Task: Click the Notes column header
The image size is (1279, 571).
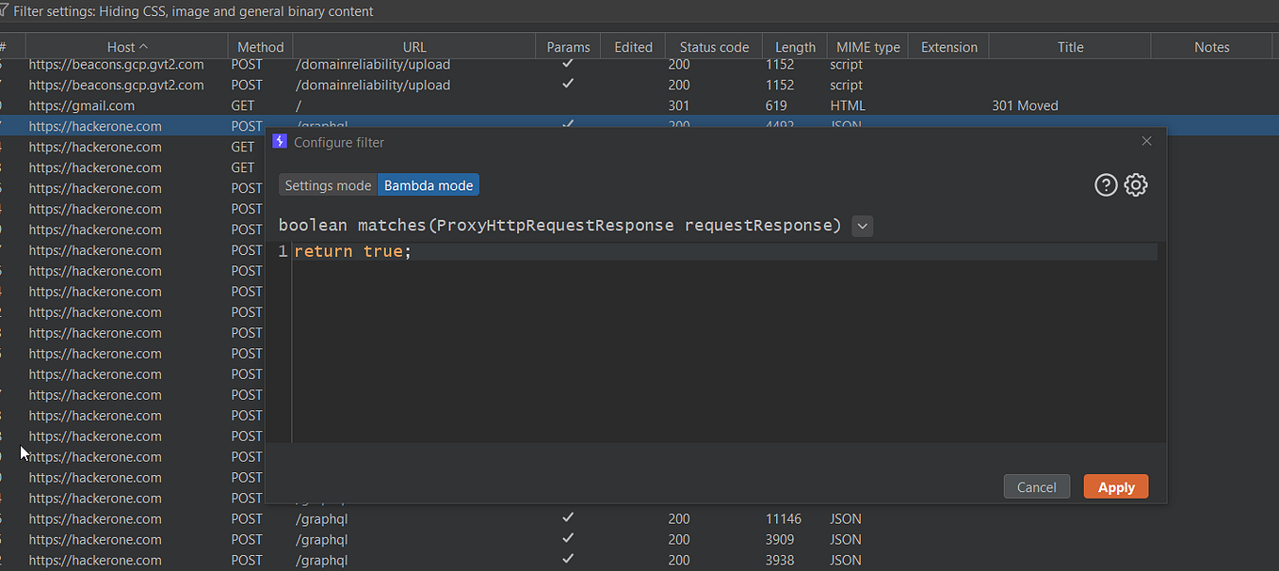Action: [x=1211, y=46]
